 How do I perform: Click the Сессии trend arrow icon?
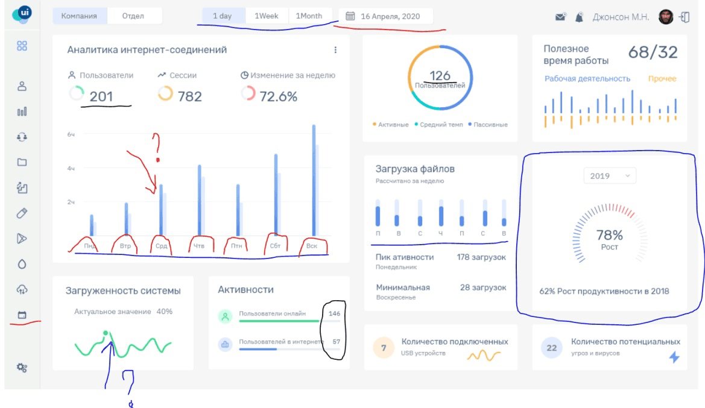click(162, 75)
